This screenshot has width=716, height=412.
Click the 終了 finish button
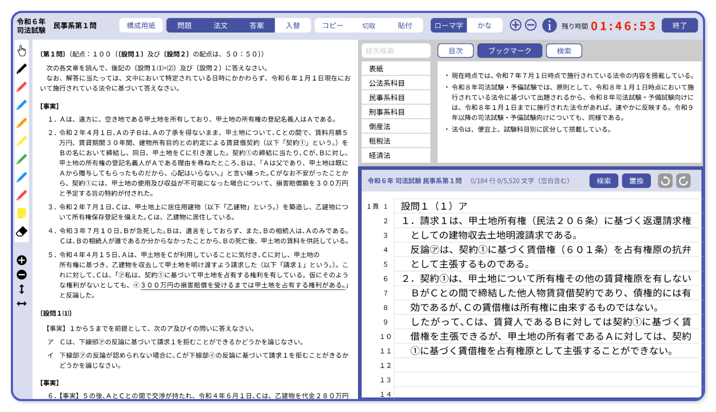tap(680, 25)
